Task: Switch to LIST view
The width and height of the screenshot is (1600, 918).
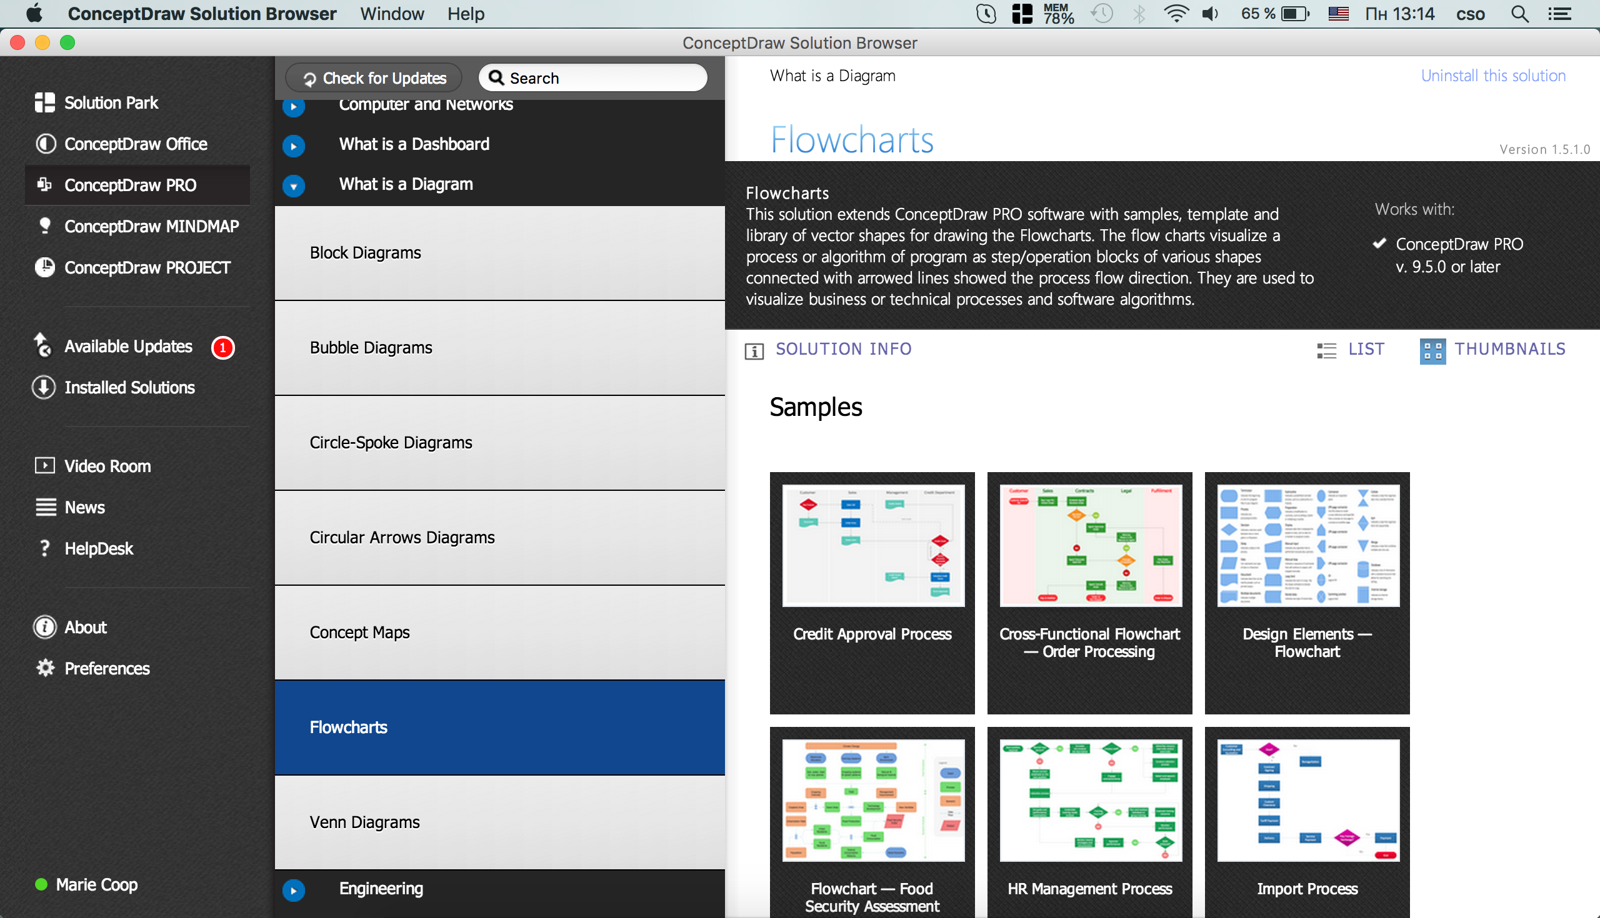Action: [x=1366, y=349]
